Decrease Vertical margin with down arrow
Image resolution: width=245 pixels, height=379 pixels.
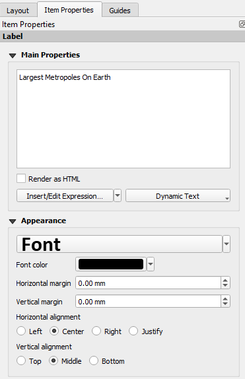(225, 304)
